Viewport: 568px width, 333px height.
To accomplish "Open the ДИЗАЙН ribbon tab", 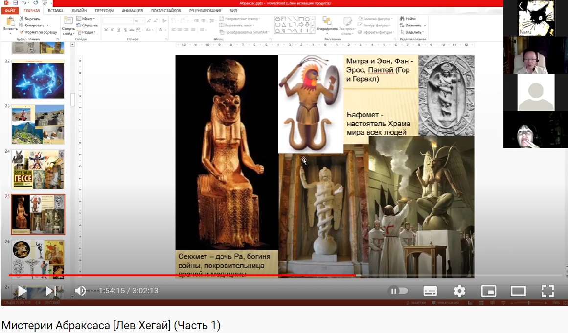I will coord(79,10).
